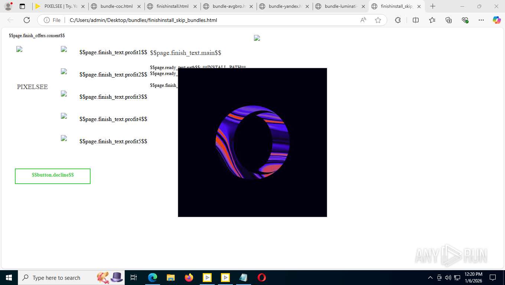Click the PIXELSEE heading text
Viewport: 505px width, 285px height.
click(x=32, y=87)
